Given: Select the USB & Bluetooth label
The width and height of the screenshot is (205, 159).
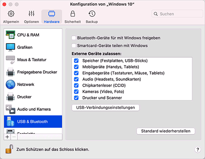Looking at the screenshot, I should point(32,122).
